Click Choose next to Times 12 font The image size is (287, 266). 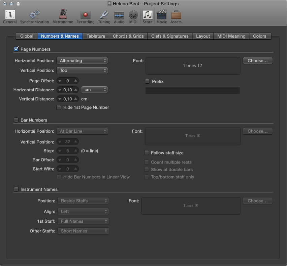tap(257, 60)
